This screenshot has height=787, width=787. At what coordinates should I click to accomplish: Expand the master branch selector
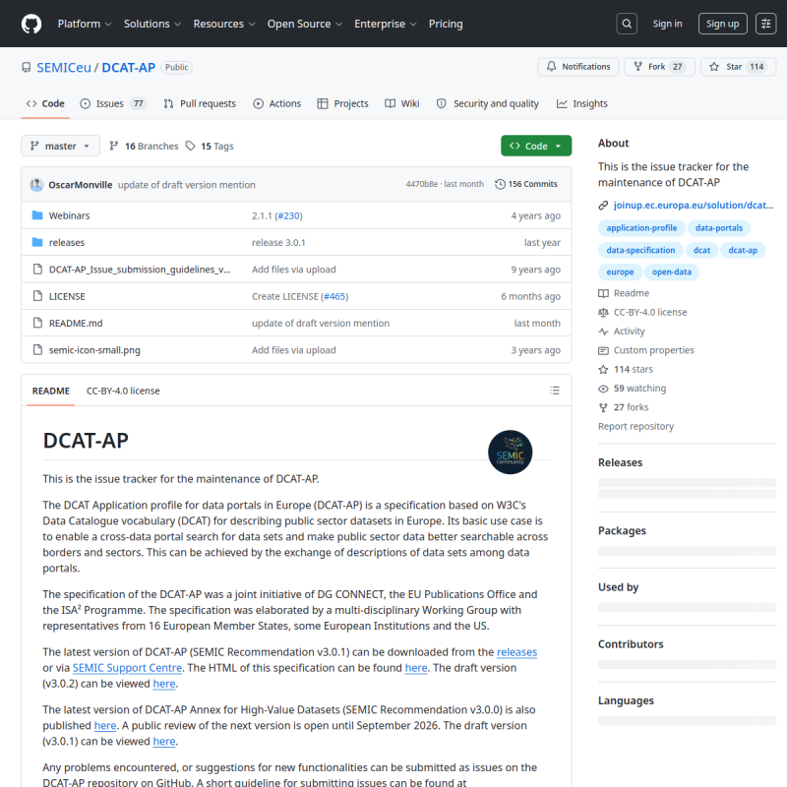coord(60,146)
